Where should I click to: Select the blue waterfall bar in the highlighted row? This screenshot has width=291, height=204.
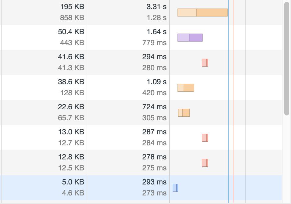175,188
